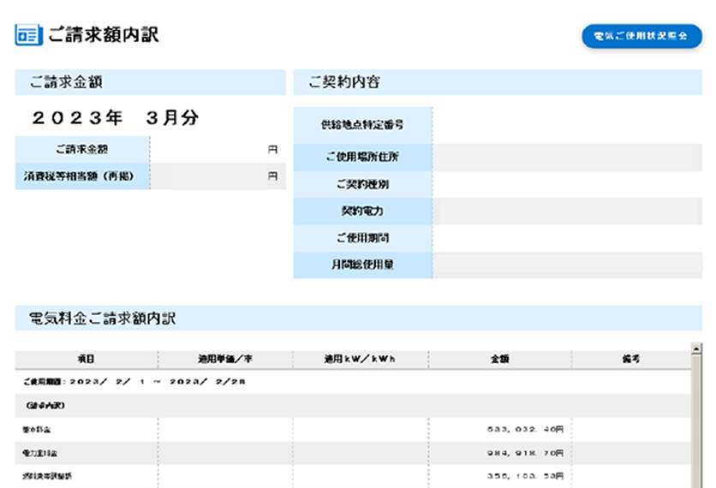Click the 備考 column header
This screenshot has width=716, height=488.
coord(629,360)
